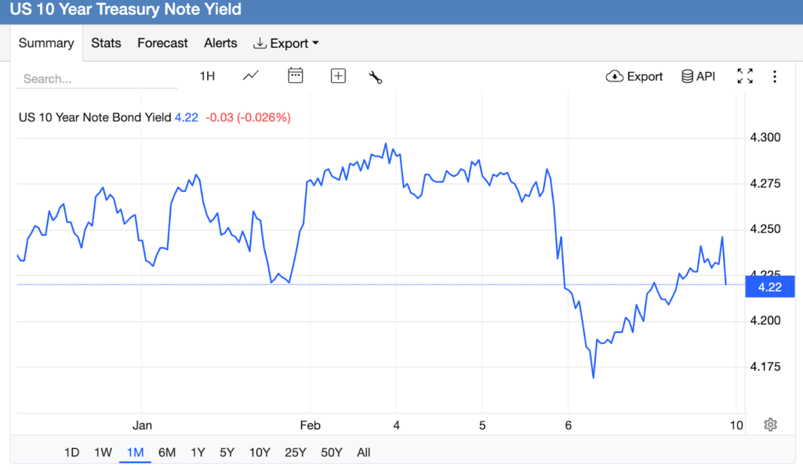Switch to the Stats tab
The image size is (803, 470).
tap(106, 43)
